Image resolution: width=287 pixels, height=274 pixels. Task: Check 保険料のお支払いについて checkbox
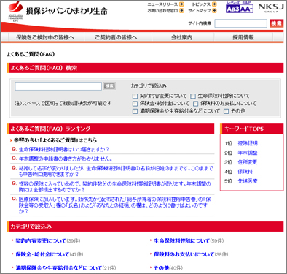click(x=195, y=104)
